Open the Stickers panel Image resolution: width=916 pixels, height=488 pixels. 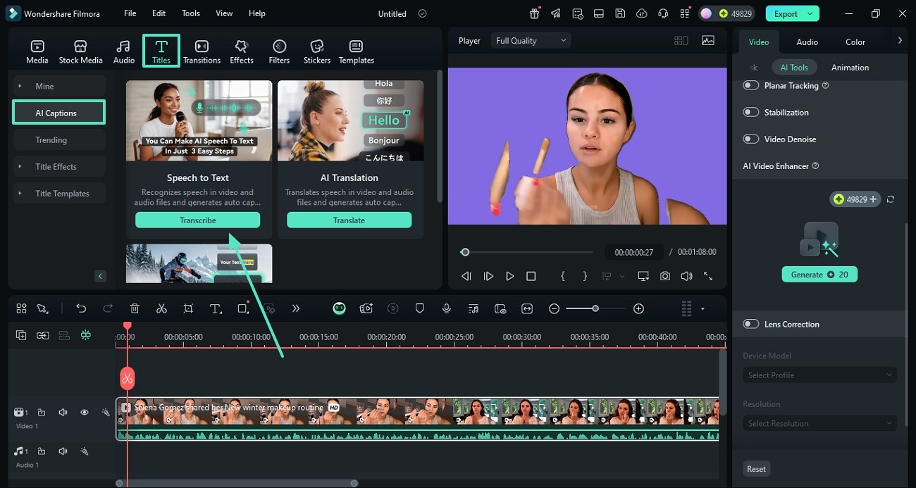pyautogui.click(x=317, y=51)
